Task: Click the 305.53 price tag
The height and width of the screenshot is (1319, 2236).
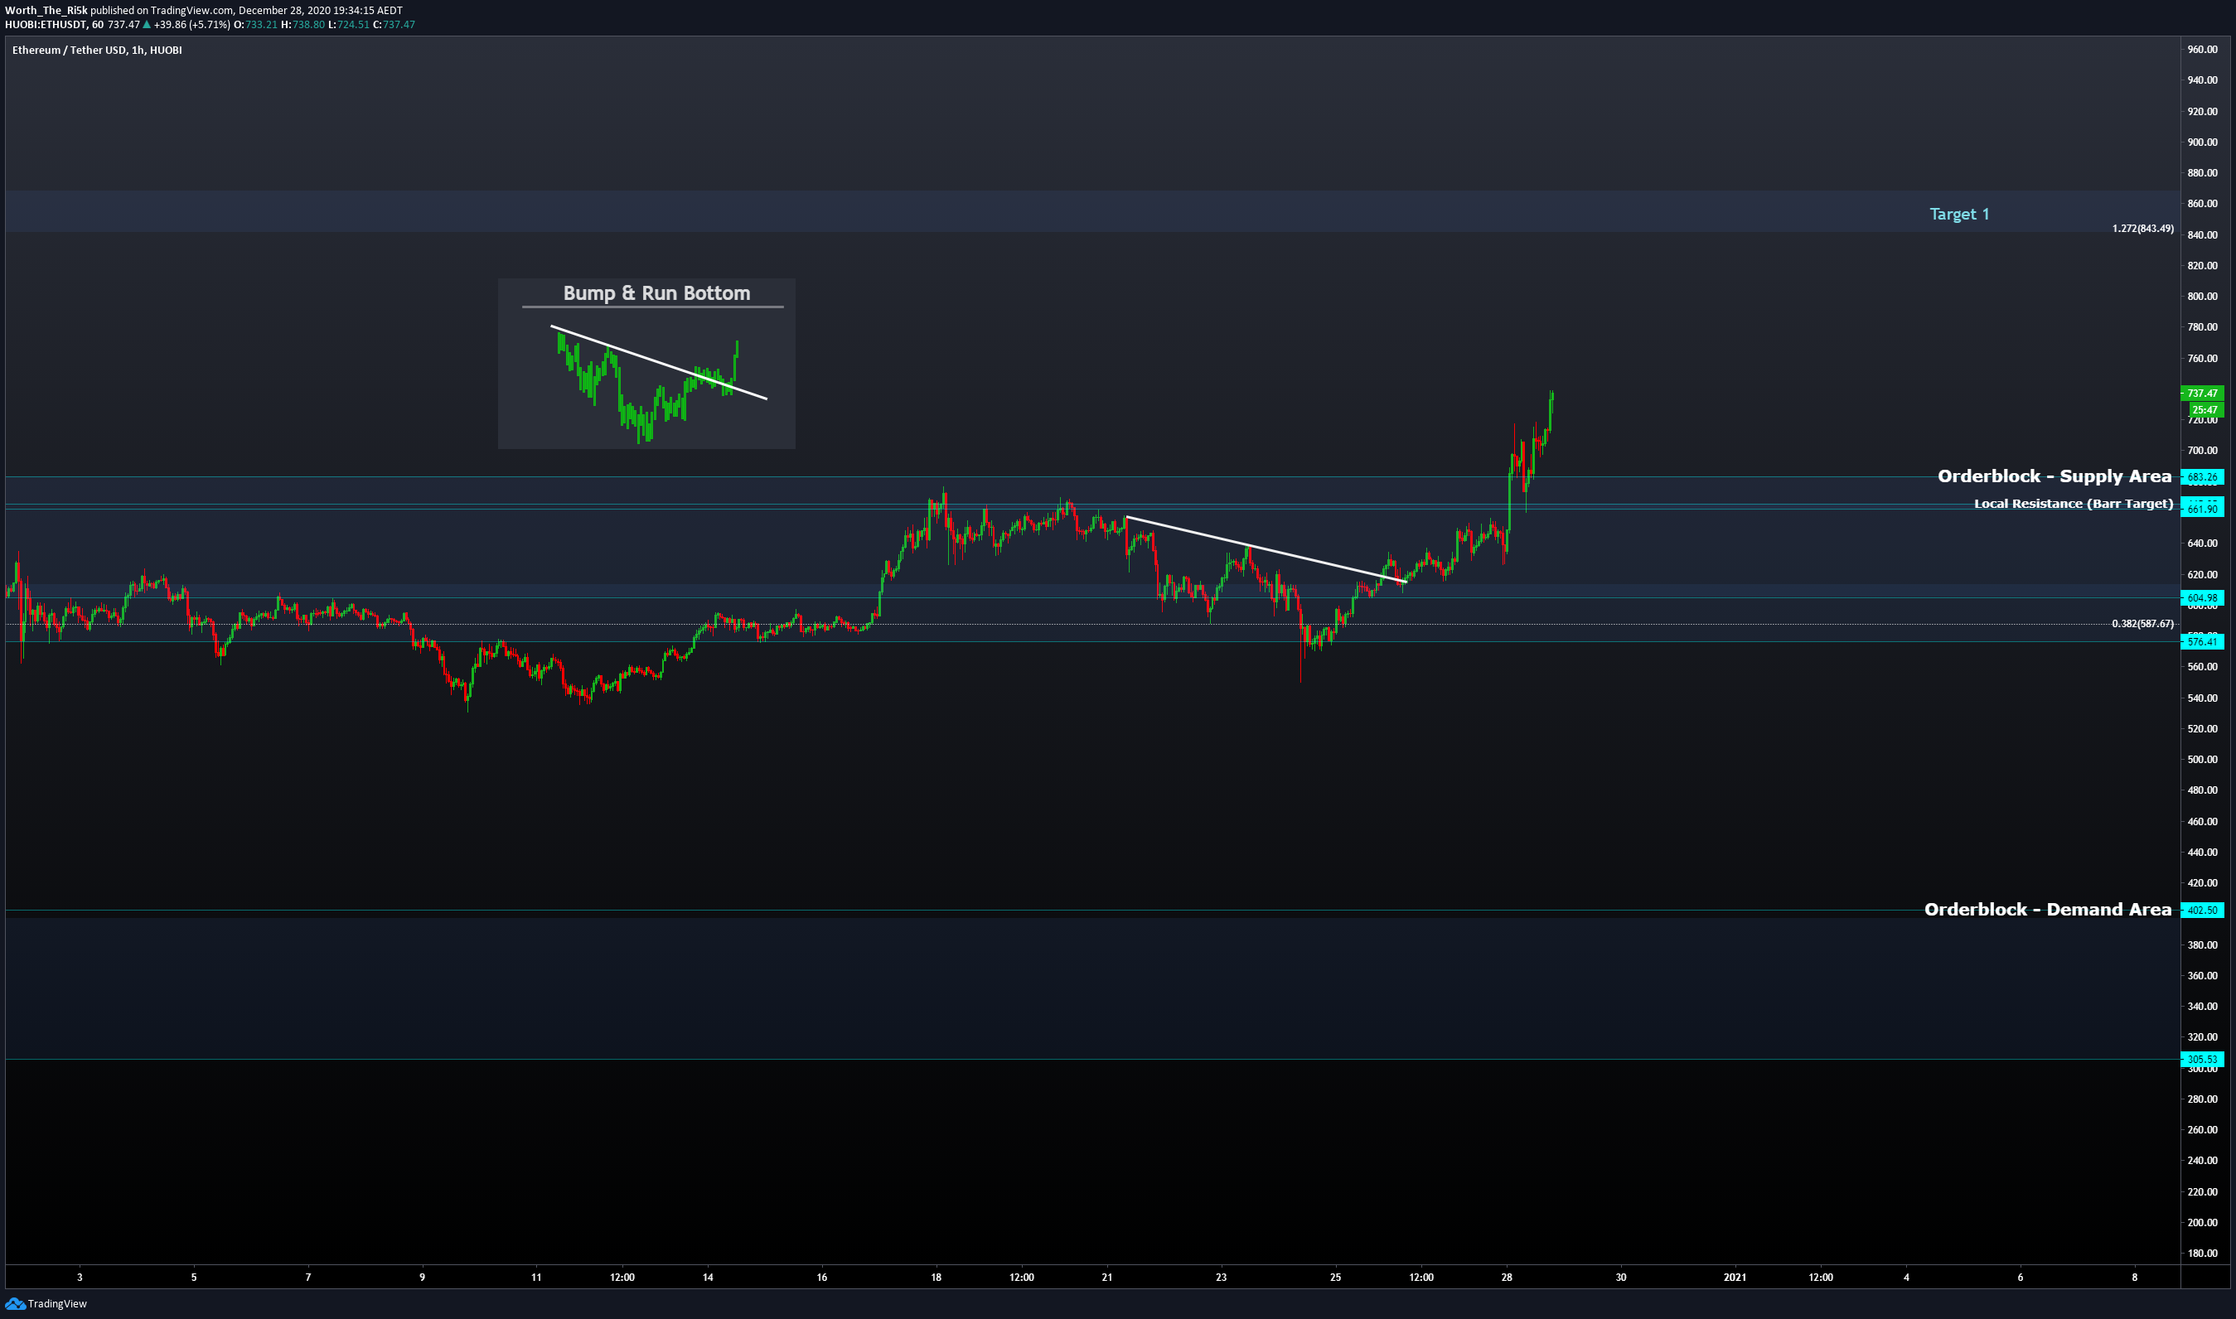Action: tap(2202, 1060)
